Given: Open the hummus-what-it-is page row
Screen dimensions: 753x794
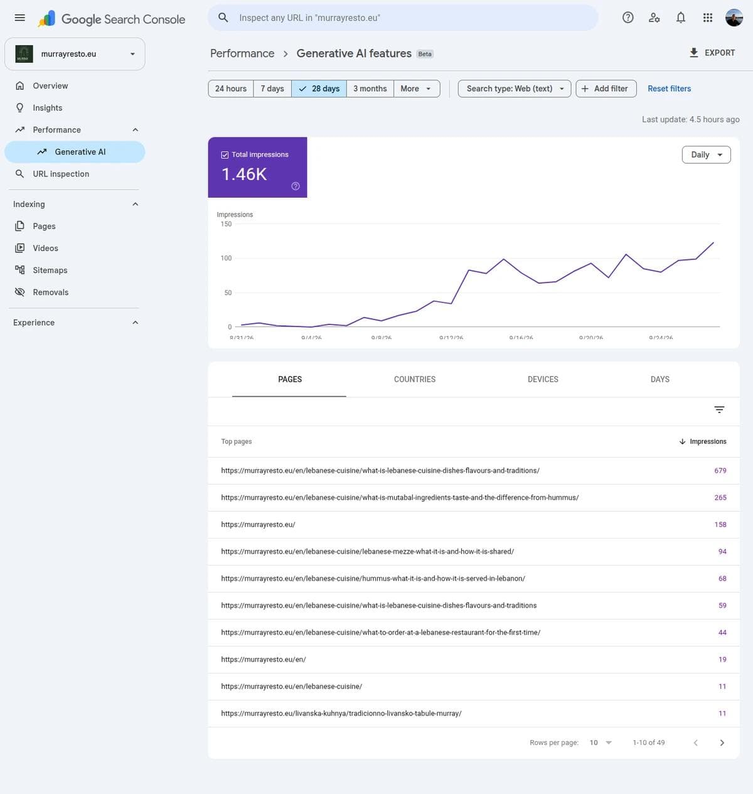Looking at the screenshot, I should click(x=474, y=578).
